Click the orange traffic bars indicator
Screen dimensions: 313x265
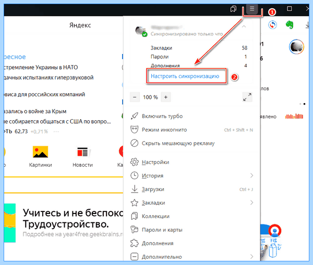pyautogui.click(x=294, y=116)
